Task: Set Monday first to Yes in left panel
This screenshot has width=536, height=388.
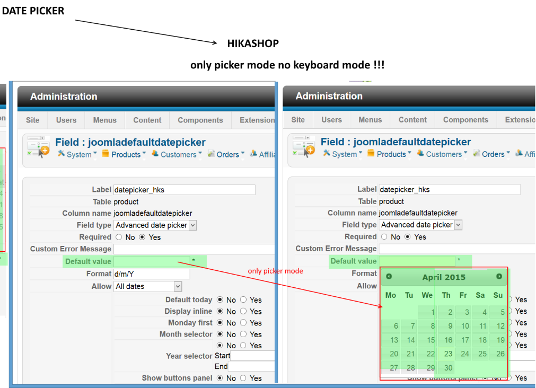Action: [243, 322]
